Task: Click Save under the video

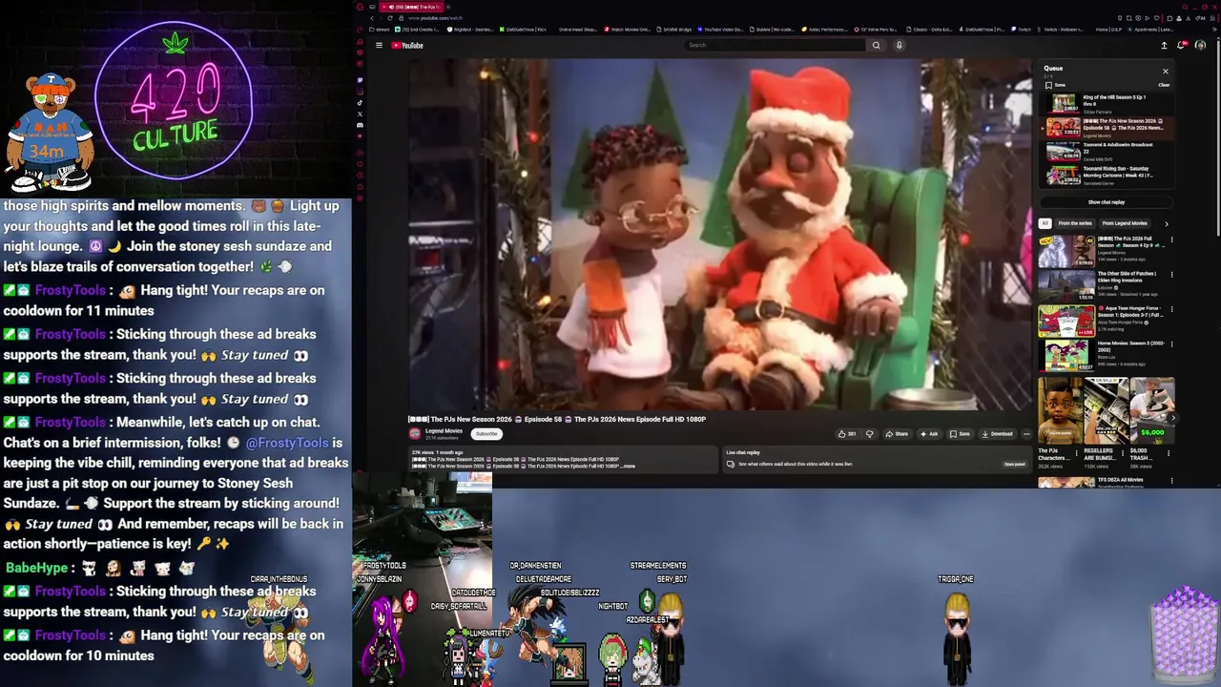Action: click(960, 434)
